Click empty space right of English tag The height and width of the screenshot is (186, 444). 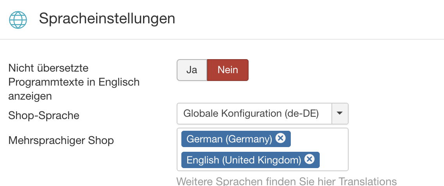pos(333,160)
